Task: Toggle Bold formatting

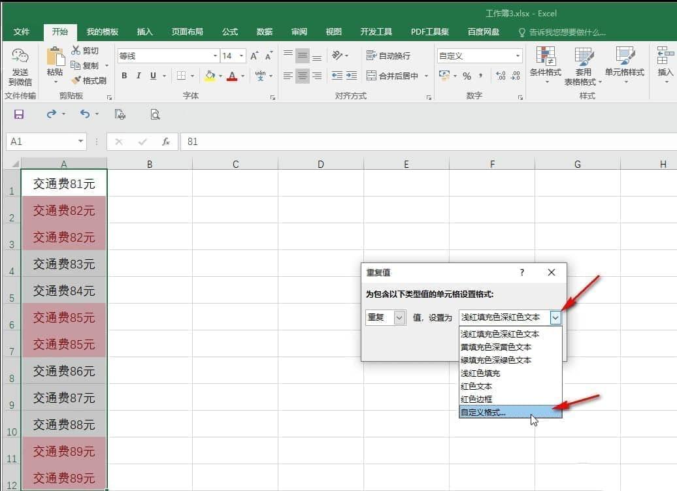Action: coord(124,76)
